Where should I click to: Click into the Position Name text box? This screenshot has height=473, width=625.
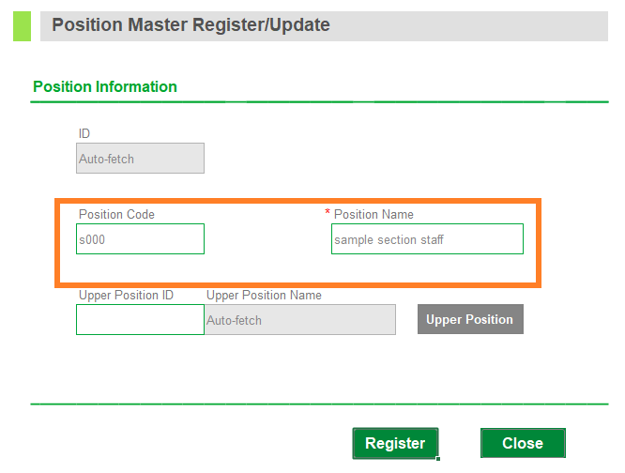click(x=427, y=239)
